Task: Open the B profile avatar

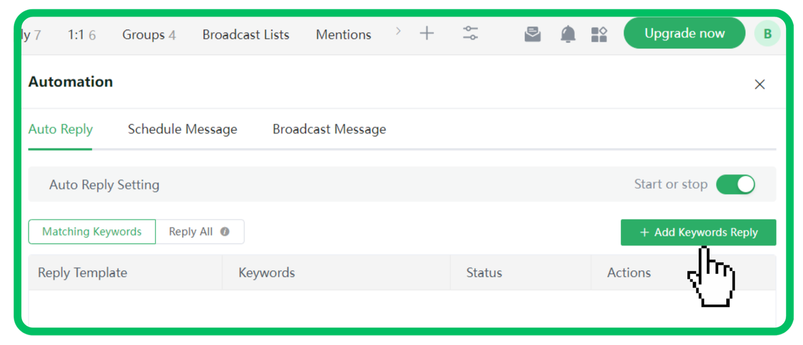Action: point(767,34)
